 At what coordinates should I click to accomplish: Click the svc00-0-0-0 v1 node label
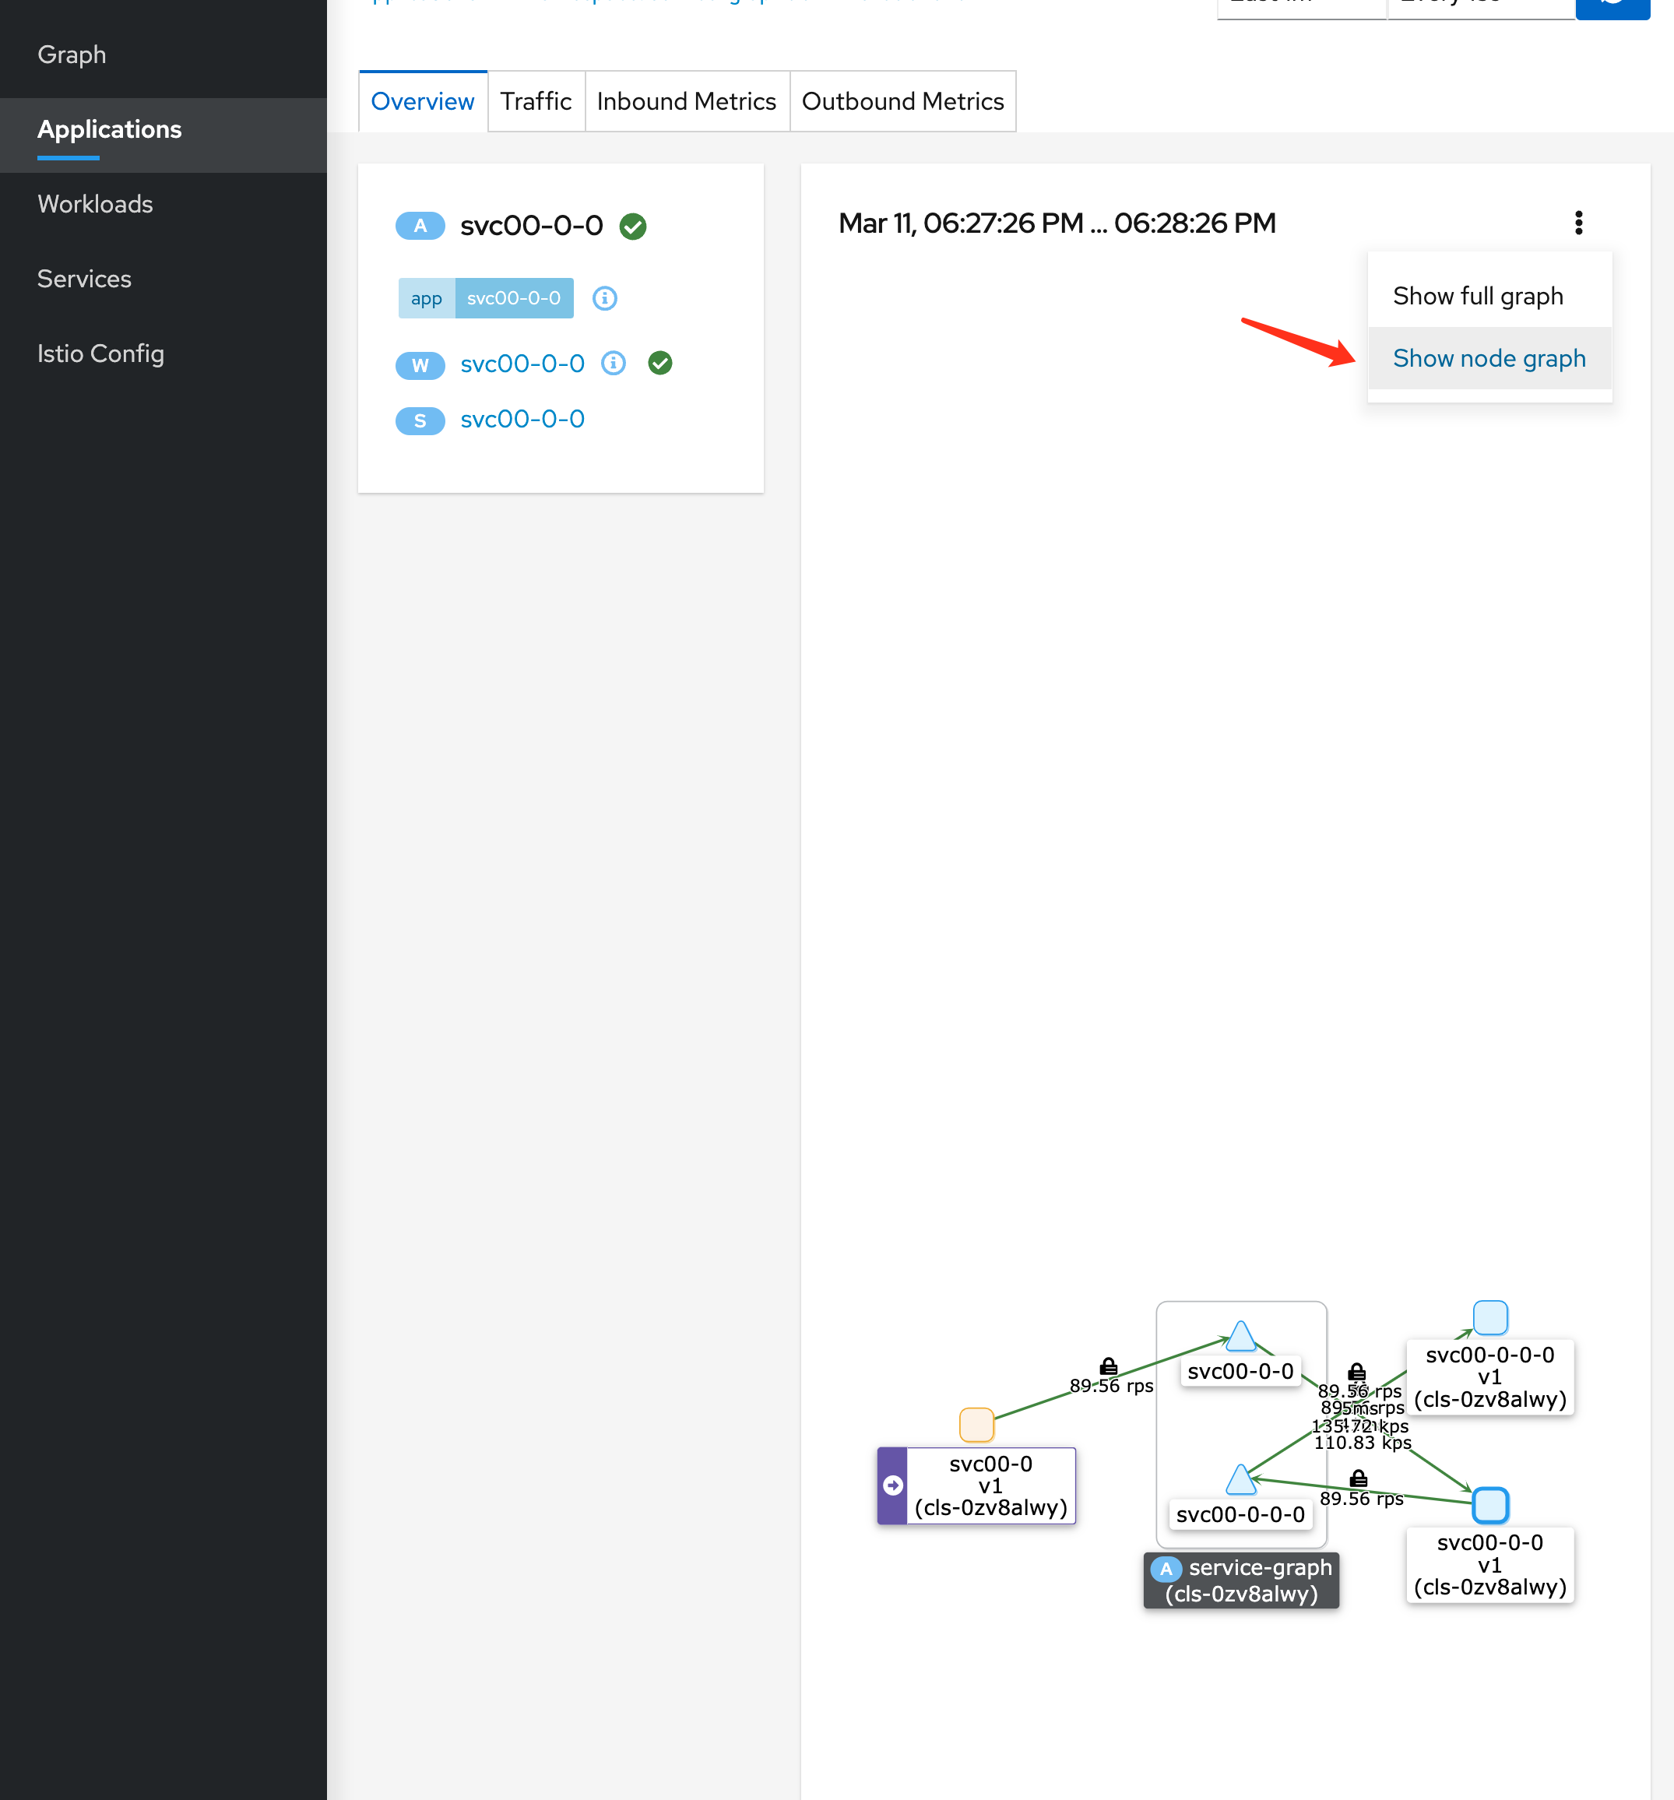1490,1377
